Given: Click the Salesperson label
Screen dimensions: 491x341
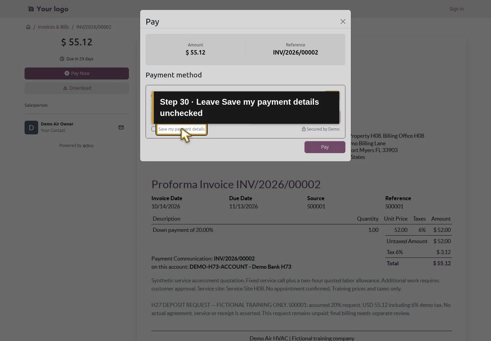Looking at the screenshot, I should coord(36,105).
